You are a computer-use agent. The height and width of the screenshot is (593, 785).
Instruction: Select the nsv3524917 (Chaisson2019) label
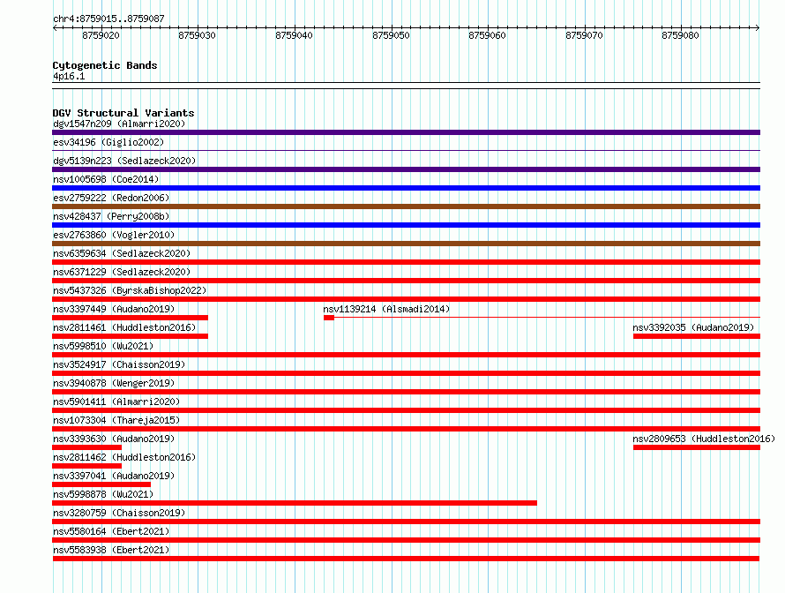point(119,364)
